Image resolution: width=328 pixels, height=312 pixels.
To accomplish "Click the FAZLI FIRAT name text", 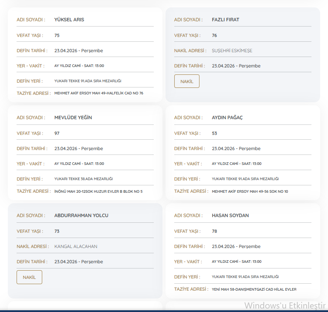I will point(225,20).
